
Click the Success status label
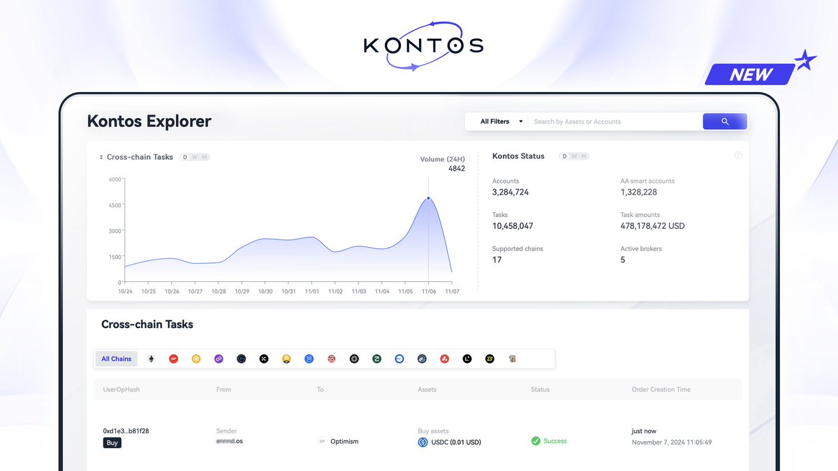[555, 441]
